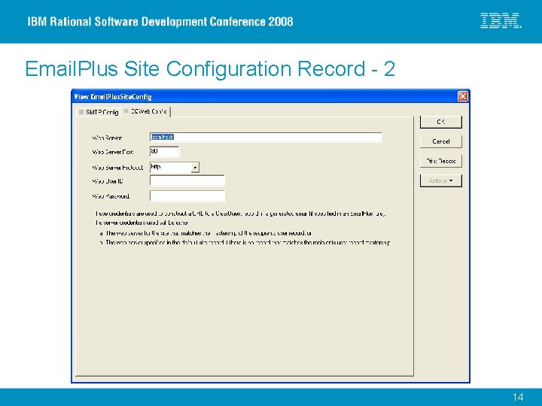
Task: Click the IBM Rational Software Development Conference heading
Action: (160, 21)
